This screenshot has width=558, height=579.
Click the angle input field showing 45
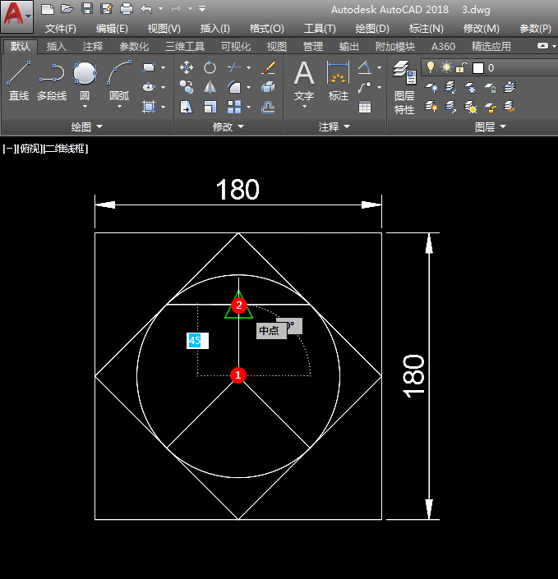tap(197, 340)
